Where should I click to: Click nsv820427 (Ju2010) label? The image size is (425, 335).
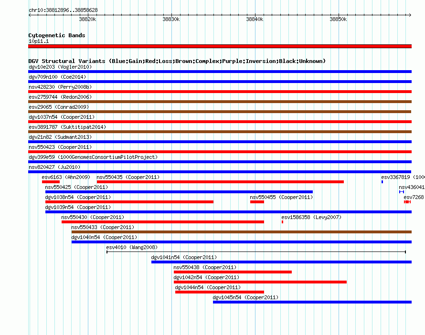(x=54, y=167)
